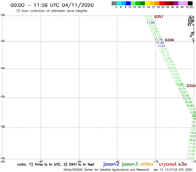The image size is (196, 172).
Task: Click the reading 15.27
Action: coord(184,92)
